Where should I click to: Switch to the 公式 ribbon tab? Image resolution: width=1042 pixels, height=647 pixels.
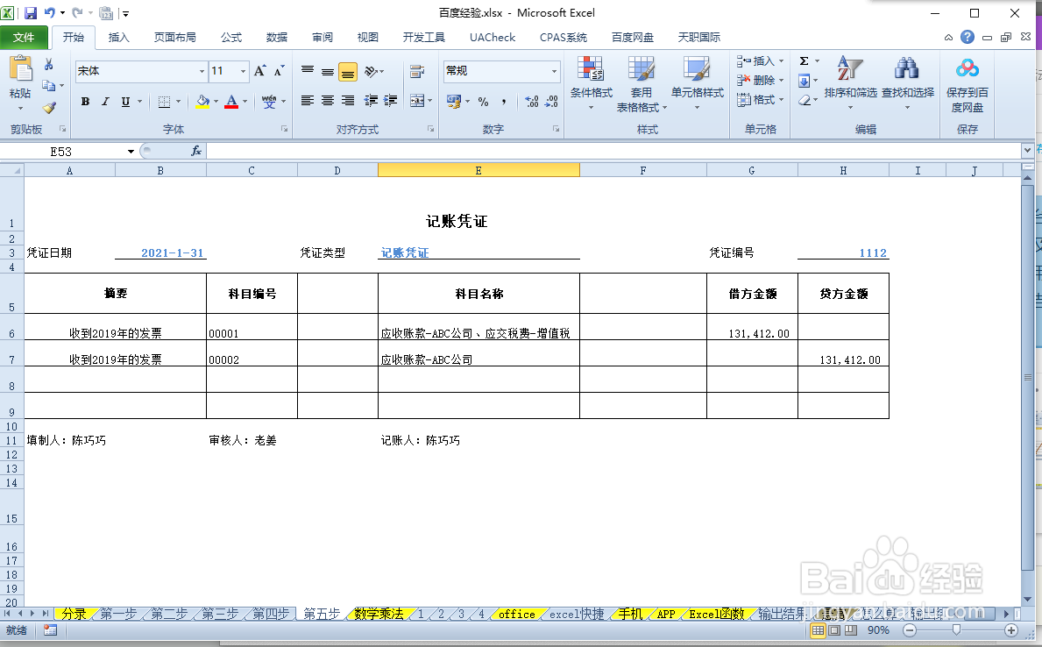pyautogui.click(x=231, y=37)
